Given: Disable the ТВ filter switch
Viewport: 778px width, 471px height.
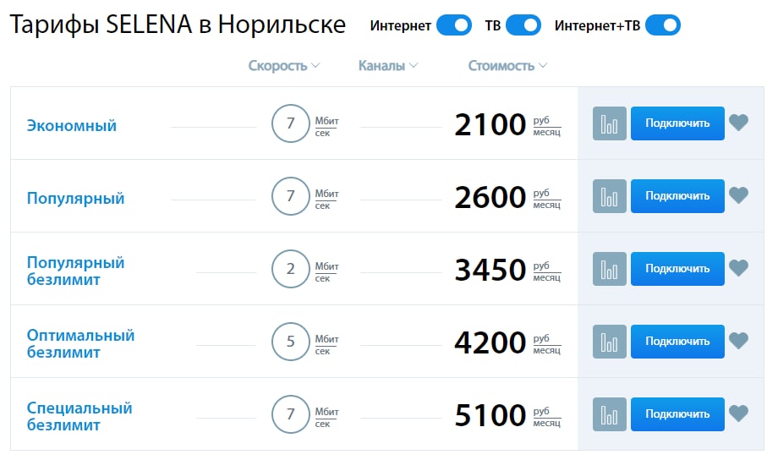Looking at the screenshot, I should click(523, 25).
